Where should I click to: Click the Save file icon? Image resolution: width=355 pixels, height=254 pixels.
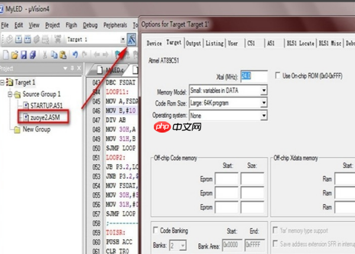tap(24, 54)
